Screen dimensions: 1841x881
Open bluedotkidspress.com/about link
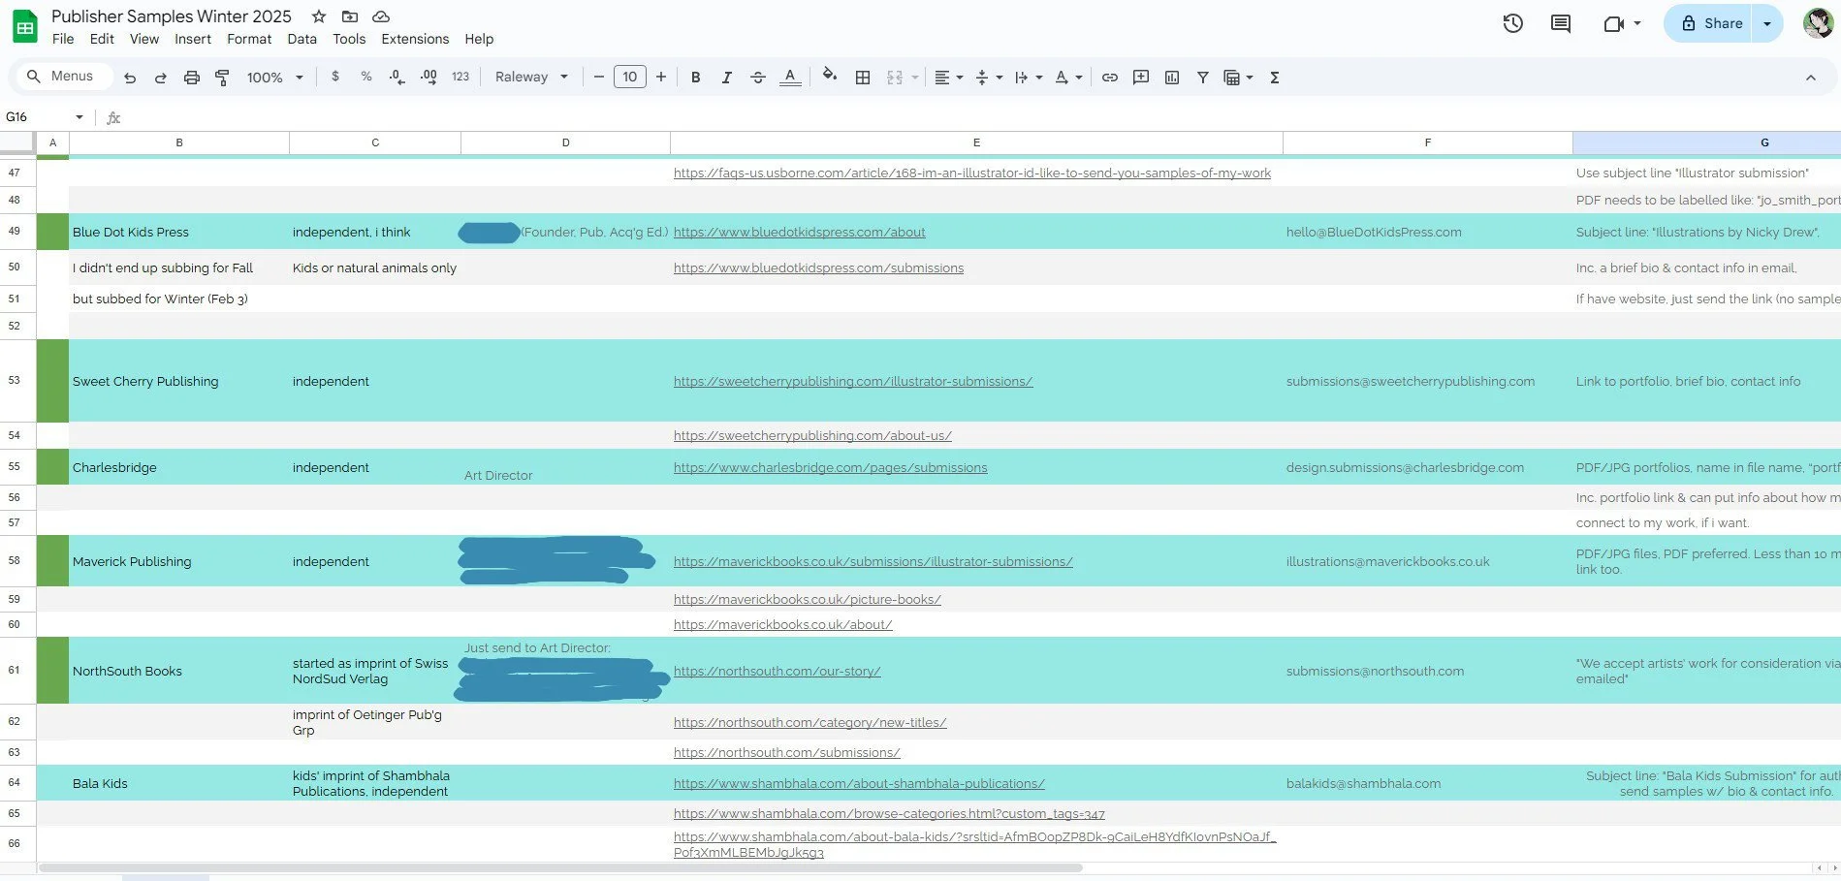(800, 232)
